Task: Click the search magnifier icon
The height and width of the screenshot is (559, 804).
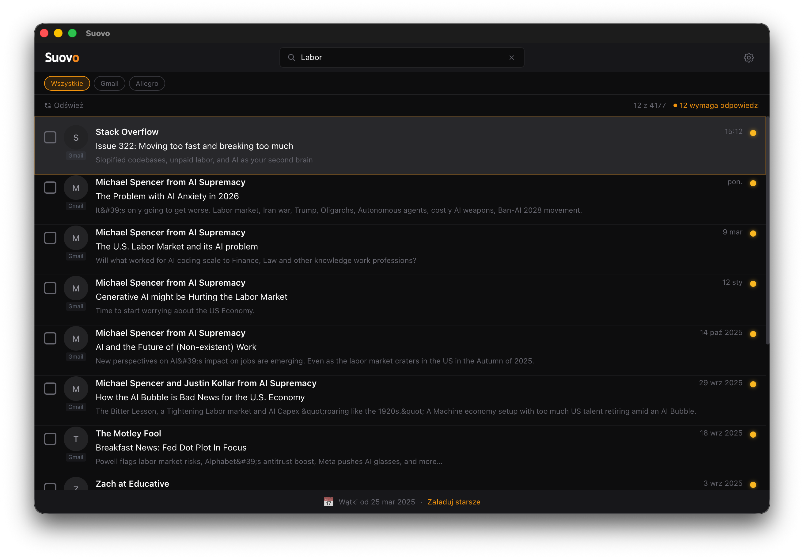Action: [292, 57]
